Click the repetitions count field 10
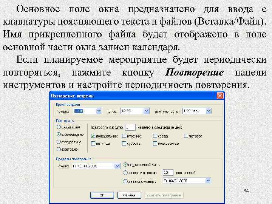 [x=168, y=172]
